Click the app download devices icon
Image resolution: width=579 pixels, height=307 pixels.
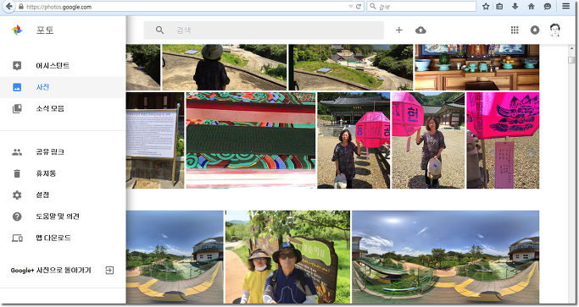click(x=17, y=238)
